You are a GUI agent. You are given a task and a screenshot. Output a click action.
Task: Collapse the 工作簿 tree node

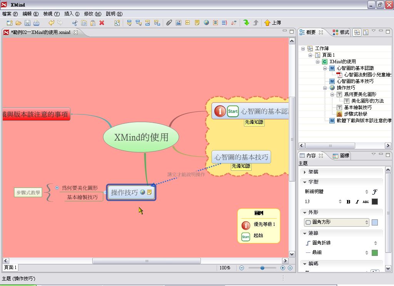(303, 49)
